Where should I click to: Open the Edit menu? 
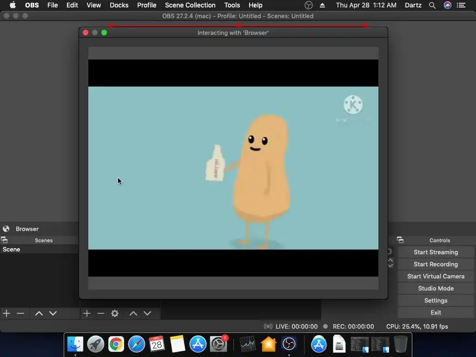pyautogui.click(x=72, y=5)
